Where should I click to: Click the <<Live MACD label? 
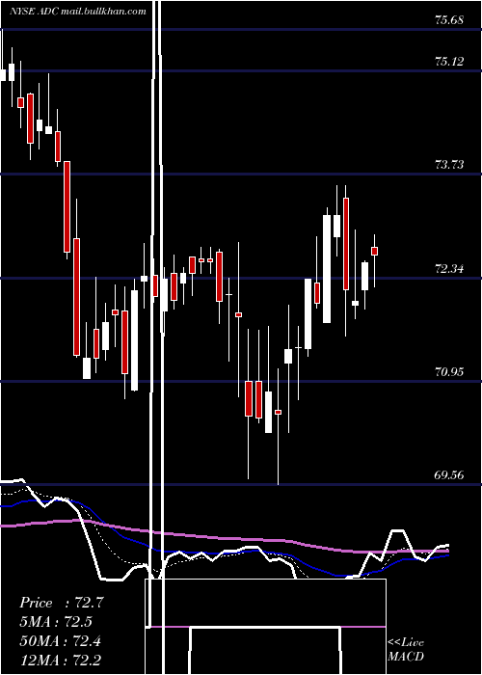pyautogui.click(x=406, y=650)
